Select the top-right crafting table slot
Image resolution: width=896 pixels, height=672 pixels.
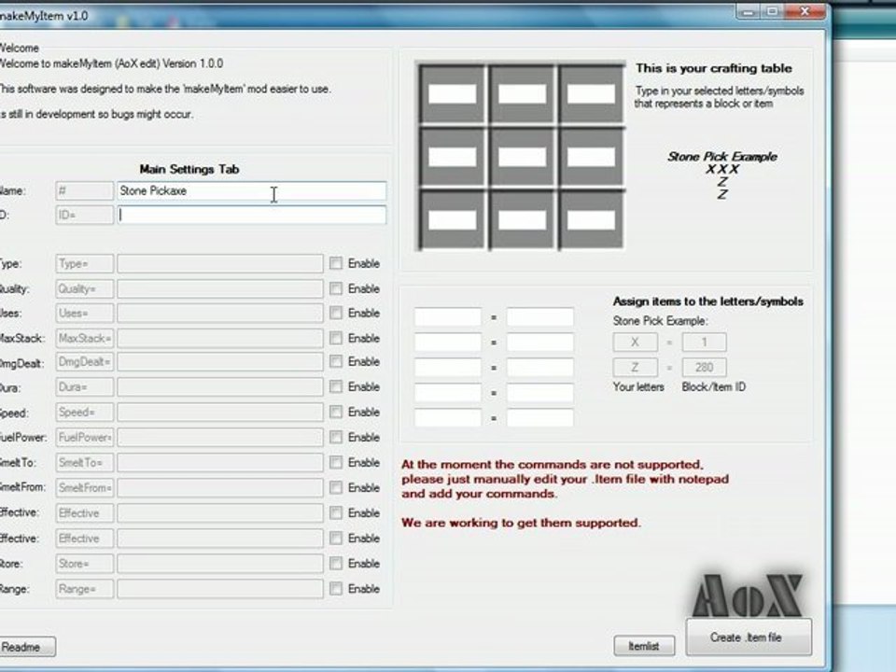point(591,93)
